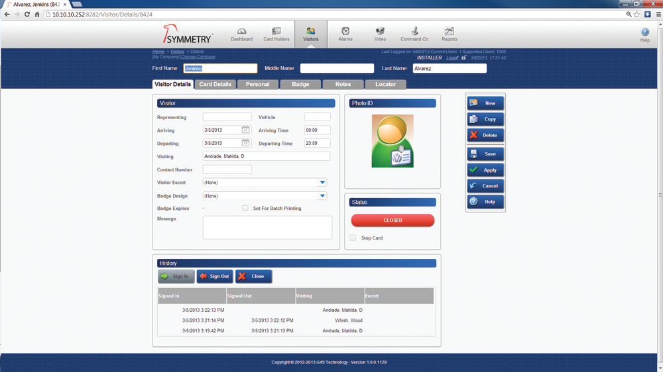Switch to Card Details tab

pyautogui.click(x=215, y=85)
